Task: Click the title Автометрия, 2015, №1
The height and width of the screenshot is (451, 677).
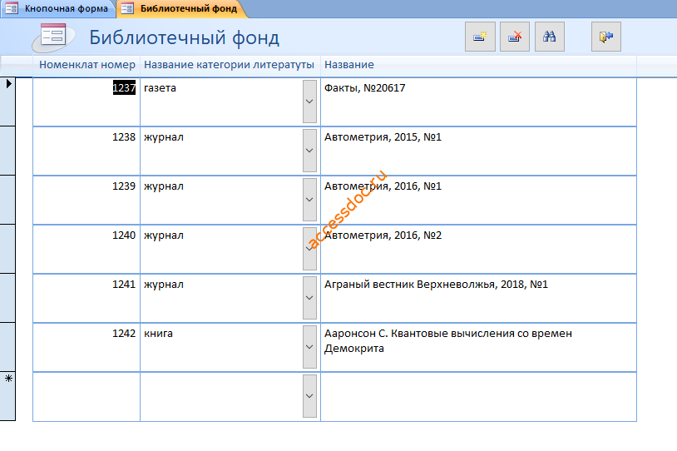Action: (x=383, y=137)
